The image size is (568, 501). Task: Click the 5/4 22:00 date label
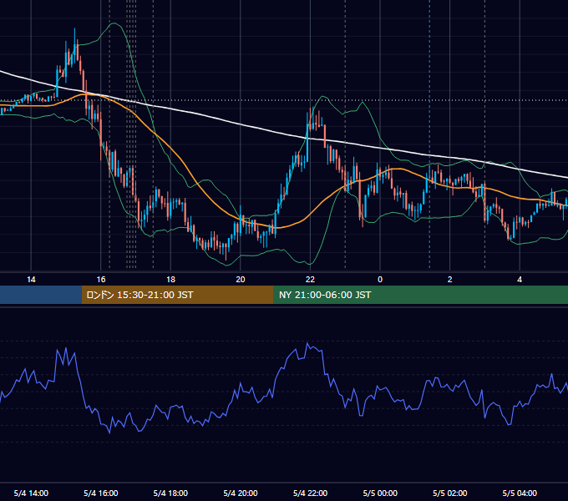click(310, 493)
